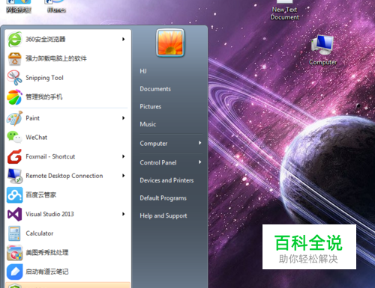The image size is (375, 288).
Task: Open Music from the Start menu
Action: (x=148, y=124)
